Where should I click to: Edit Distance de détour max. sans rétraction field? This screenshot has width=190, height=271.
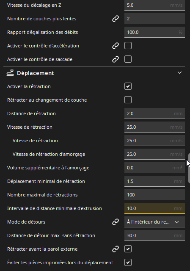point(154,235)
